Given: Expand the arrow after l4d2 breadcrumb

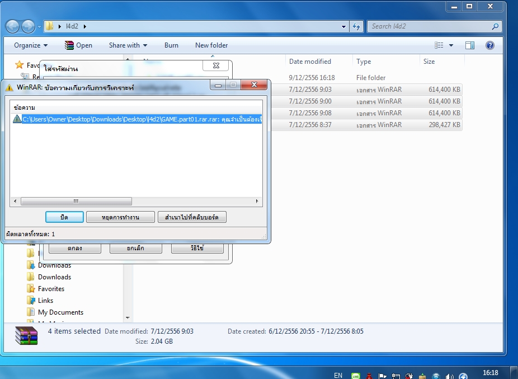Looking at the screenshot, I should (85, 26).
